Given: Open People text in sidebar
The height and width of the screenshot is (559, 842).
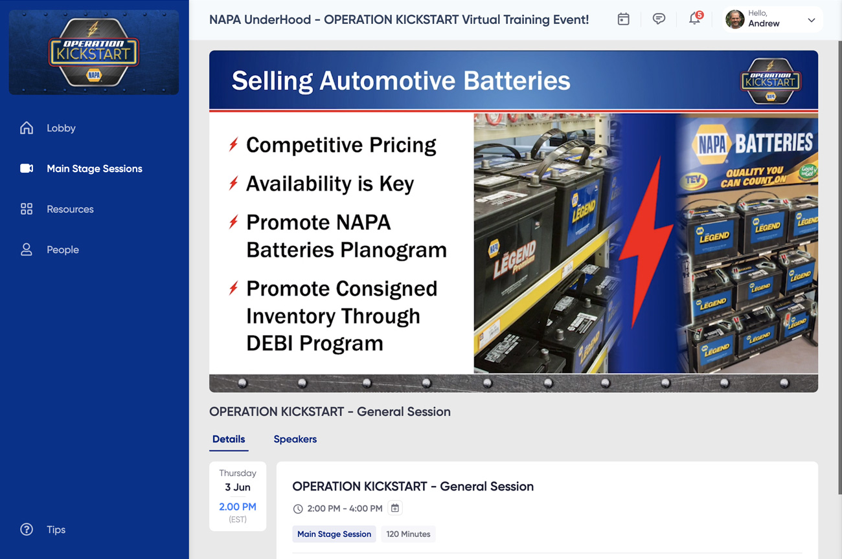Looking at the screenshot, I should click(x=63, y=250).
